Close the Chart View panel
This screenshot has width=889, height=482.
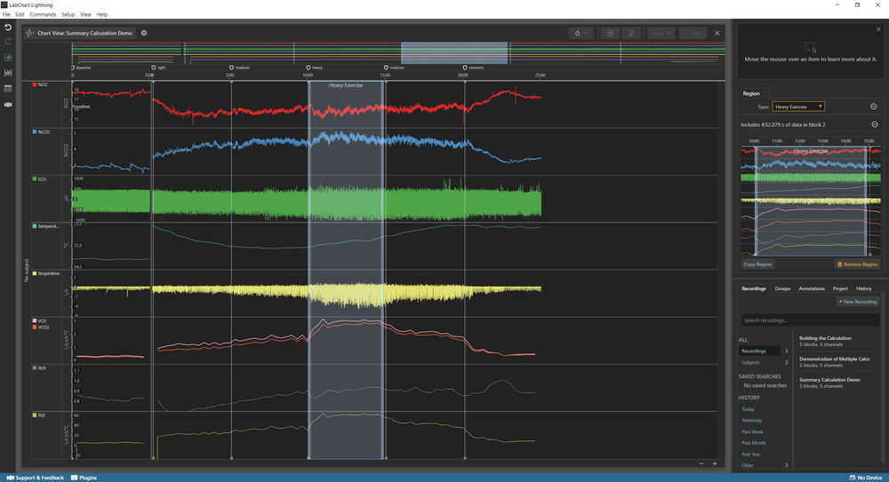coord(717,33)
